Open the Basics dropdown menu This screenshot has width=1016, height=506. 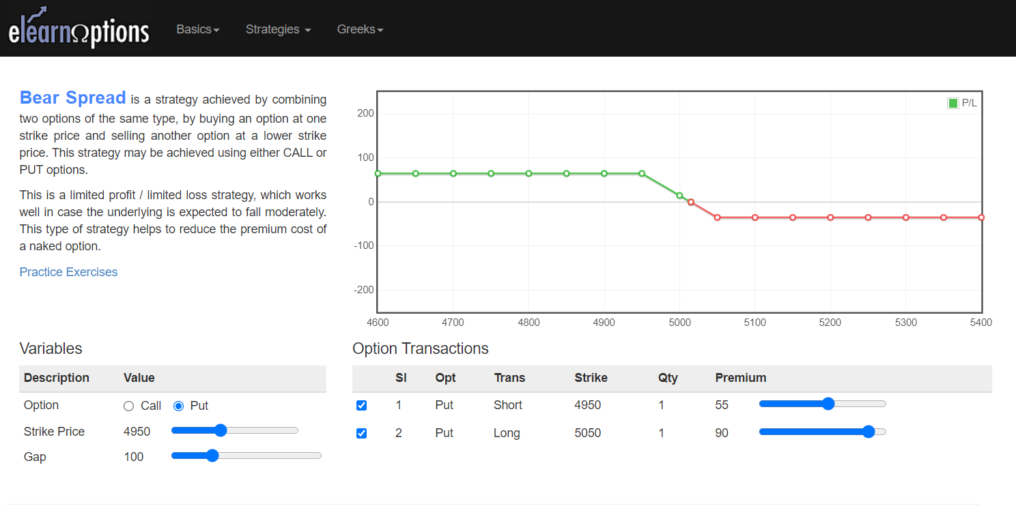pyautogui.click(x=197, y=29)
